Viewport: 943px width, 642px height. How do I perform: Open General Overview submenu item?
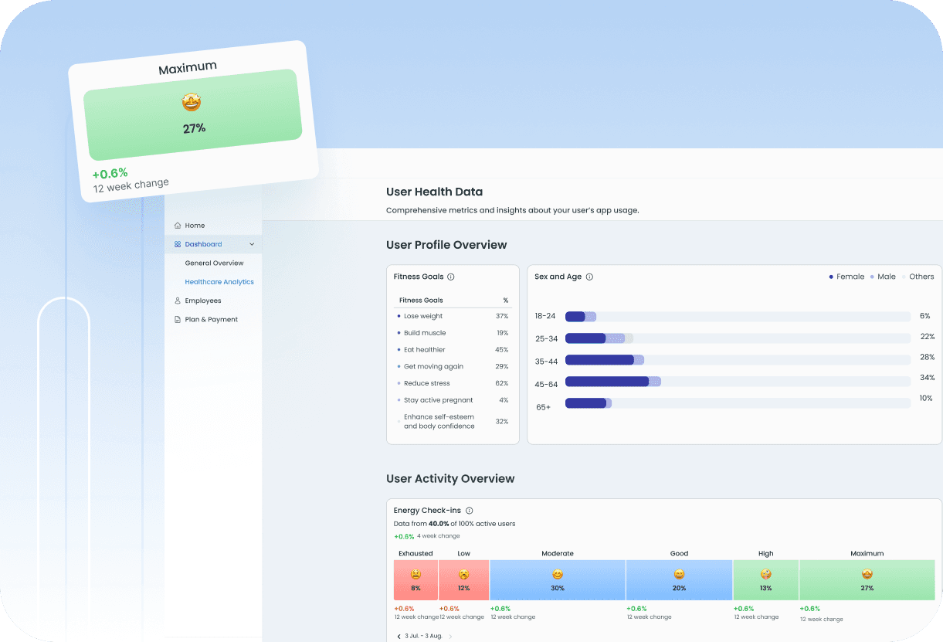click(x=214, y=263)
